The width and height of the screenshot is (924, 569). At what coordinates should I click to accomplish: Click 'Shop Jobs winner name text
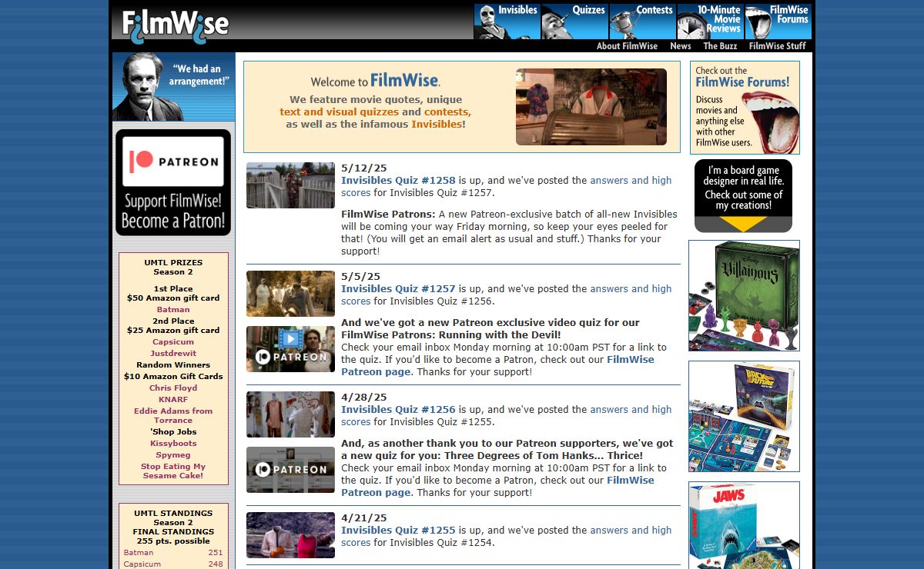tap(173, 431)
